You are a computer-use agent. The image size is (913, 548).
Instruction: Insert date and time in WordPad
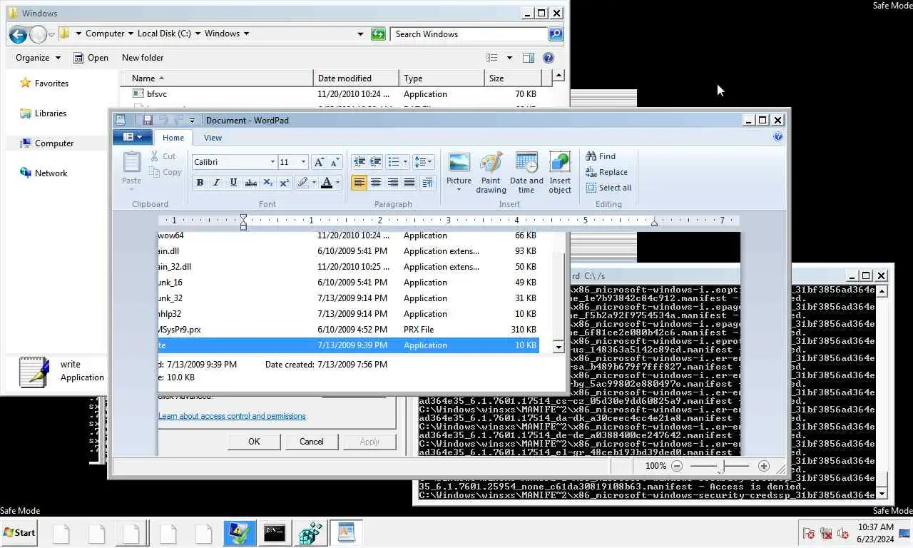[x=526, y=172]
